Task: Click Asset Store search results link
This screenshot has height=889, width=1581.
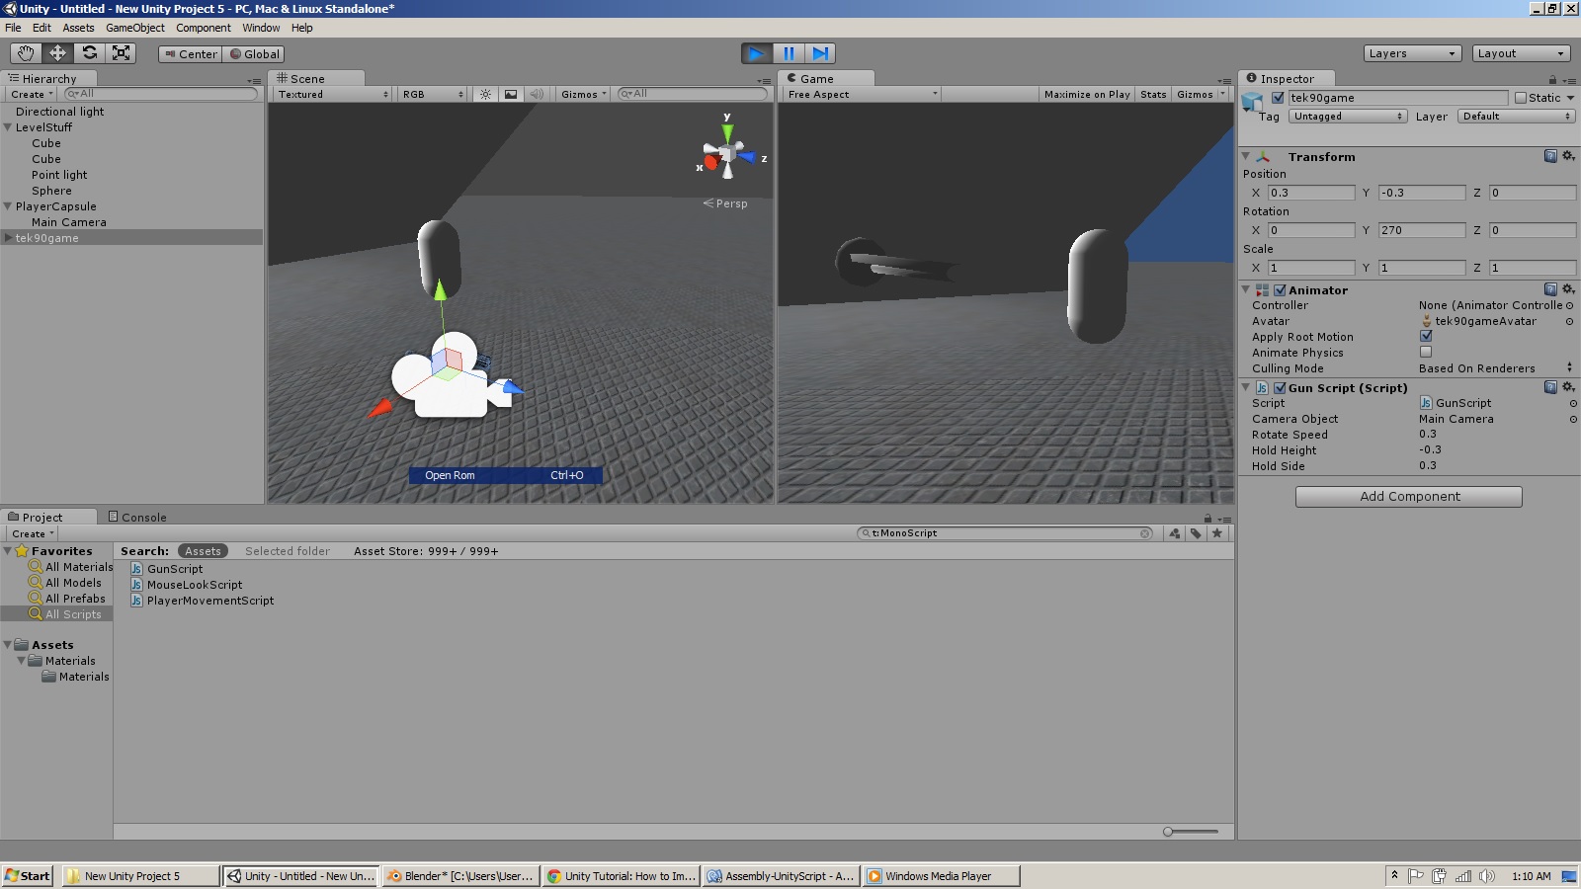Action: coord(426,551)
